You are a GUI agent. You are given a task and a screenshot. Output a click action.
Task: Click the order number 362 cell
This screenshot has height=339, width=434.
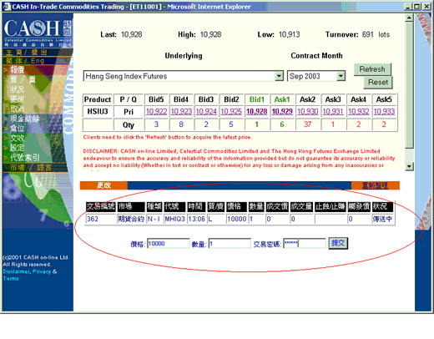point(100,219)
